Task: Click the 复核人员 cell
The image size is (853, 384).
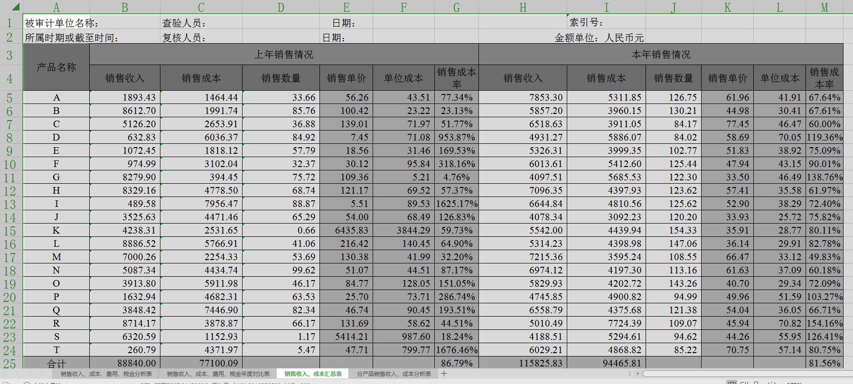Action: point(201,37)
